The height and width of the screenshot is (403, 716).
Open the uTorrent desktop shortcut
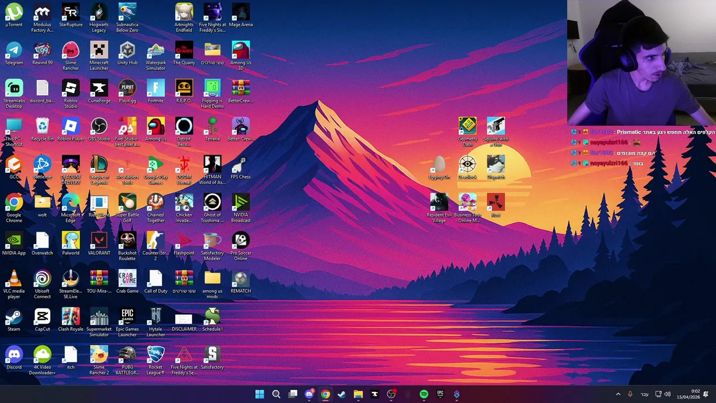[x=14, y=16]
